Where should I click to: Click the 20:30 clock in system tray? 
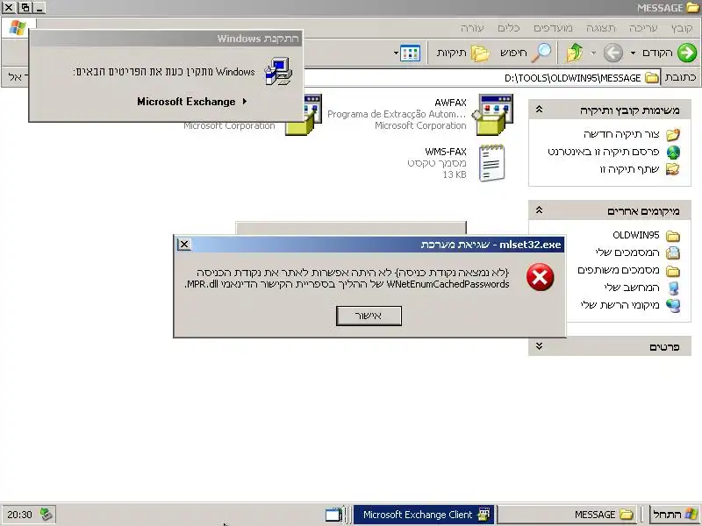[x=19, y=515]
